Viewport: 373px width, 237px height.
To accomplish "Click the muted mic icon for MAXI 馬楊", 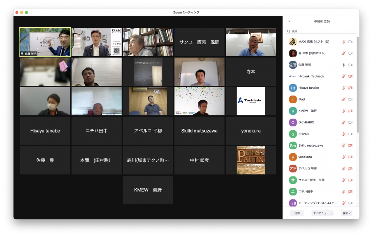I will pyautogui.click(x=343, y=42).
